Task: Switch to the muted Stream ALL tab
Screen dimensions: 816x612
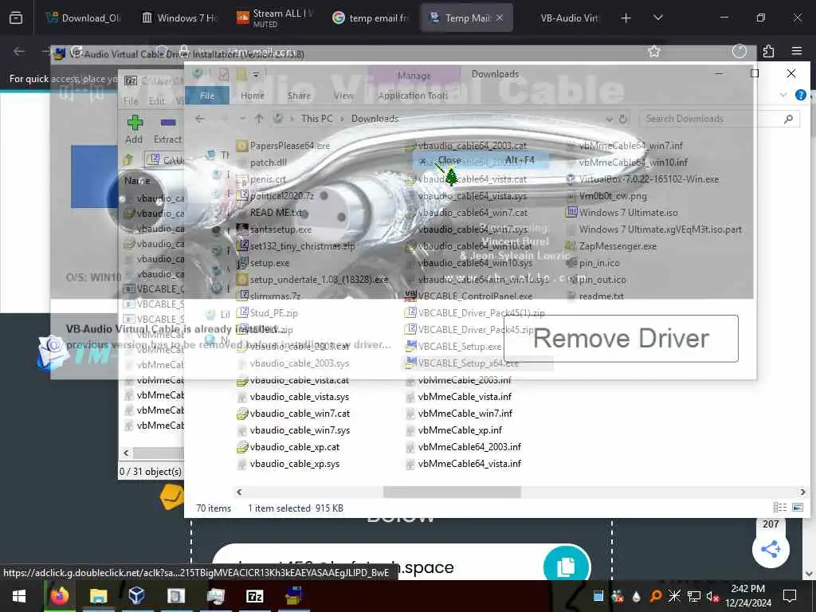Action: pyautogui.click(x=275, y=18)
